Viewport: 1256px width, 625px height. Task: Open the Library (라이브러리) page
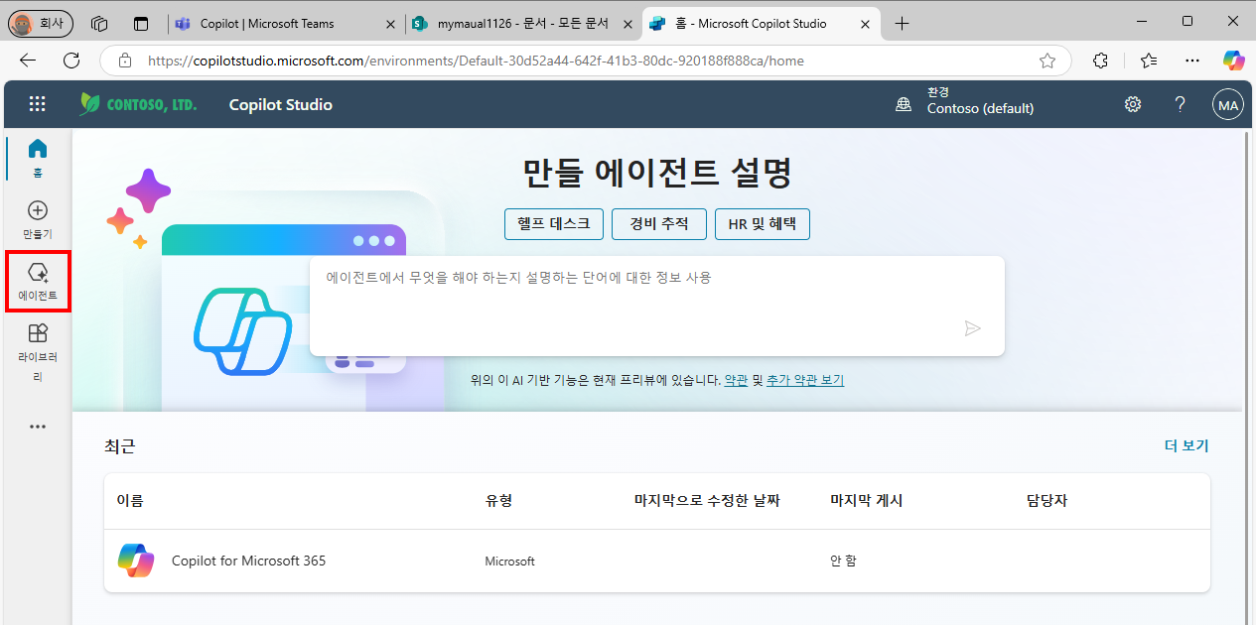point(38,353)
